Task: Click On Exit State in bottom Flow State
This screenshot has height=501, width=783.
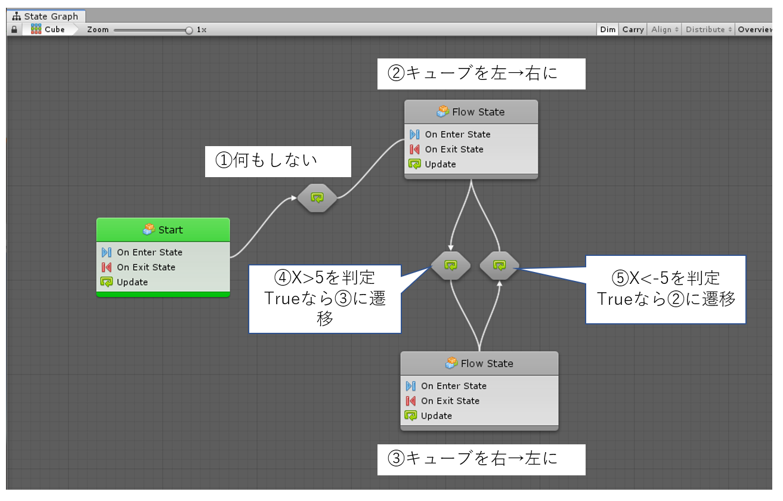Action: 450,401
